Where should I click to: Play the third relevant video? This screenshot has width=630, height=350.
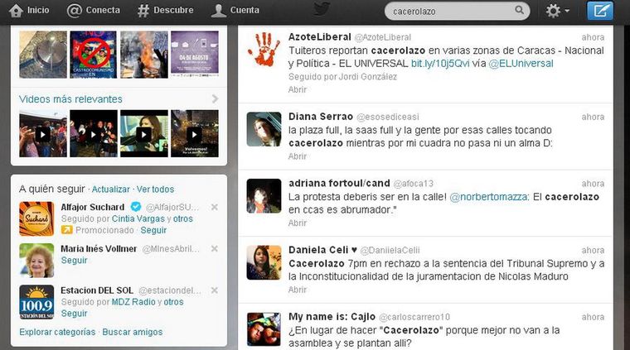144,133
